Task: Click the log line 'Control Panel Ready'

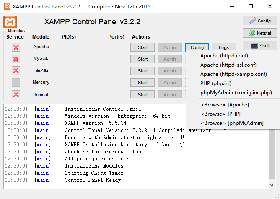Action: click(93, 180)
